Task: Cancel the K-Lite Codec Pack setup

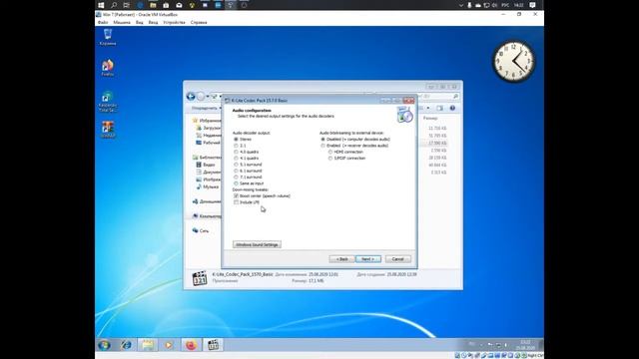Action: [x=397, y=259]
